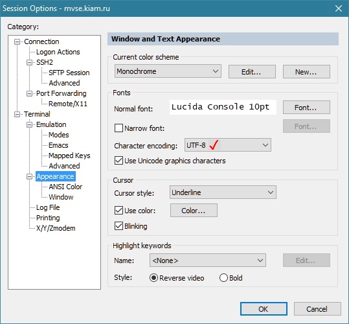The image size is (349, 324).
Task: Open the Highlight keywords Name dropdown
Action: [208, 260]
